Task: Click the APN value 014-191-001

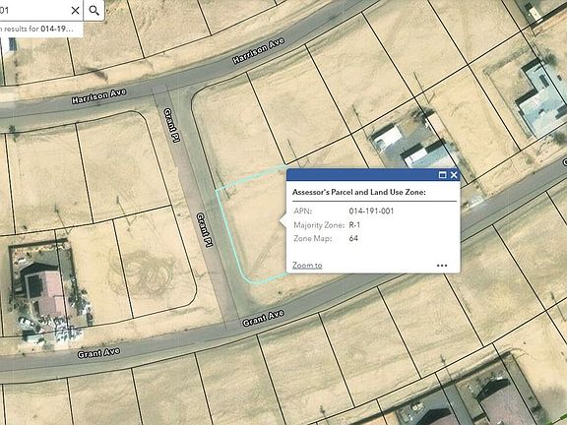Action: pos(371,212)
